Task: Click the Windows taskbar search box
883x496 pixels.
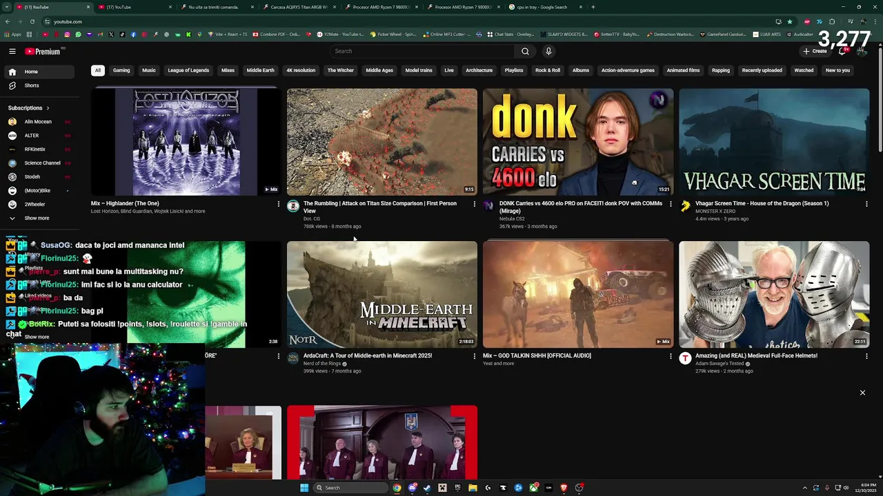Action: click(x=350, y=488)
